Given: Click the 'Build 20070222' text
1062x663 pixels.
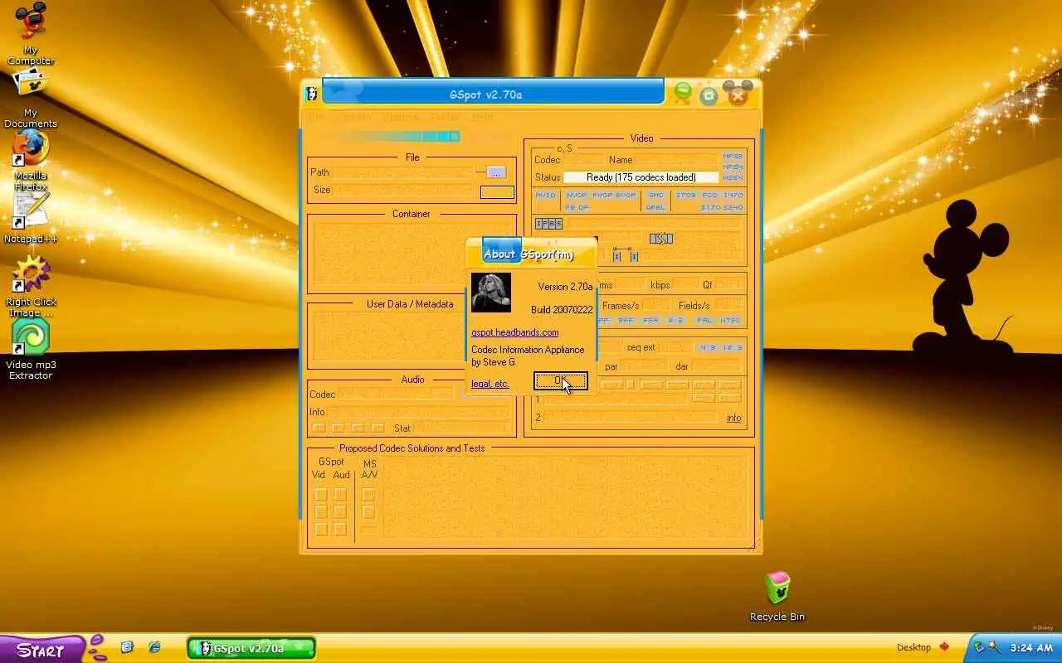Looking at the screenshot, I should click(x=562, y=310).
